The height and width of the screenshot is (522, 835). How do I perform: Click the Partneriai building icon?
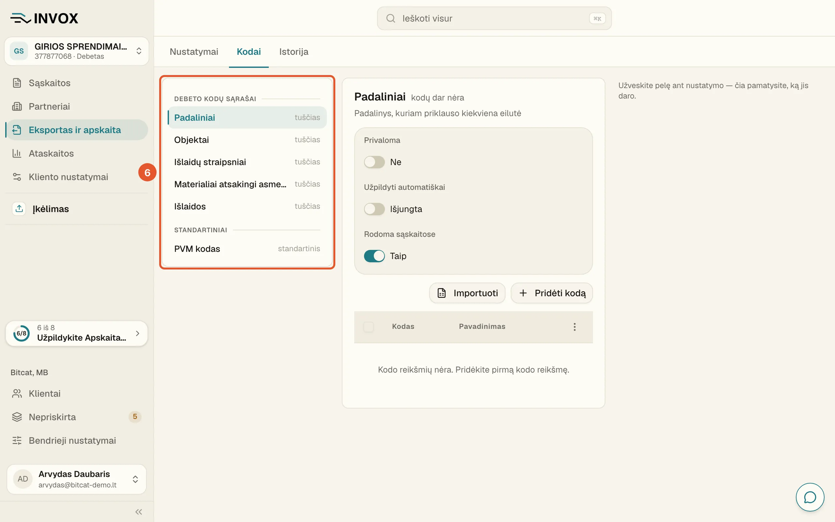[17, 106]
